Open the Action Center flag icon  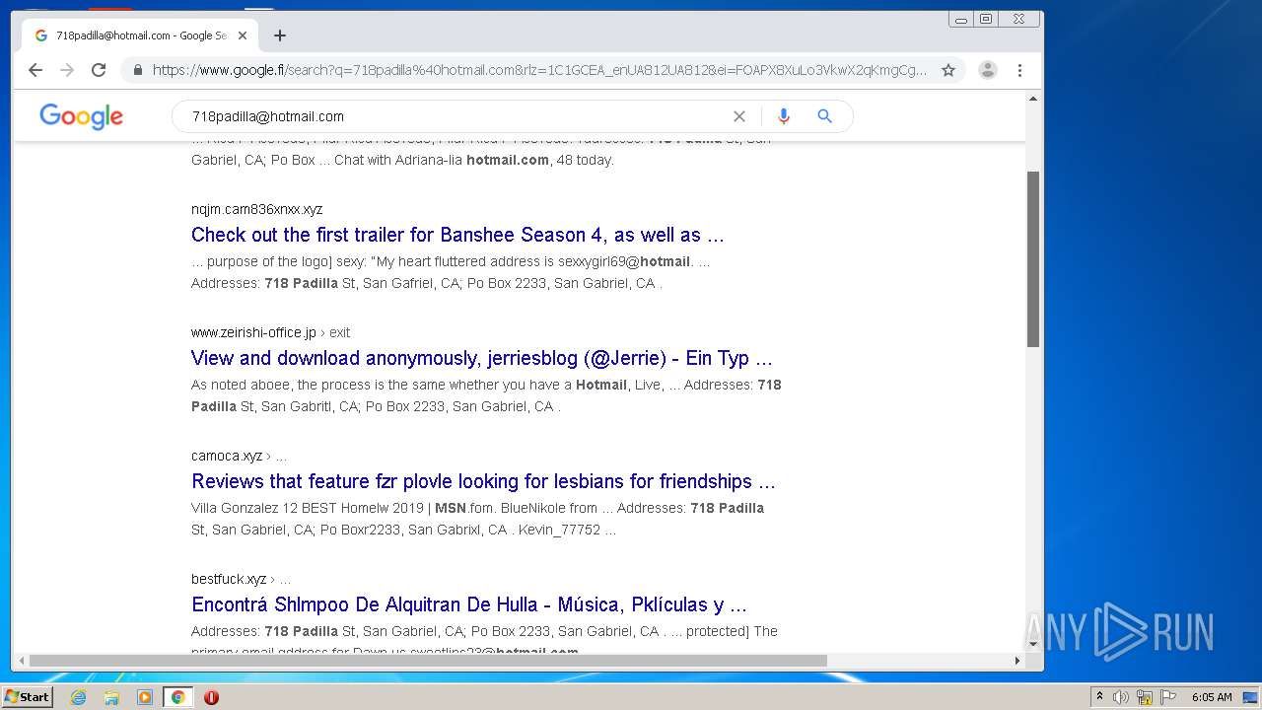point(1168,697)
